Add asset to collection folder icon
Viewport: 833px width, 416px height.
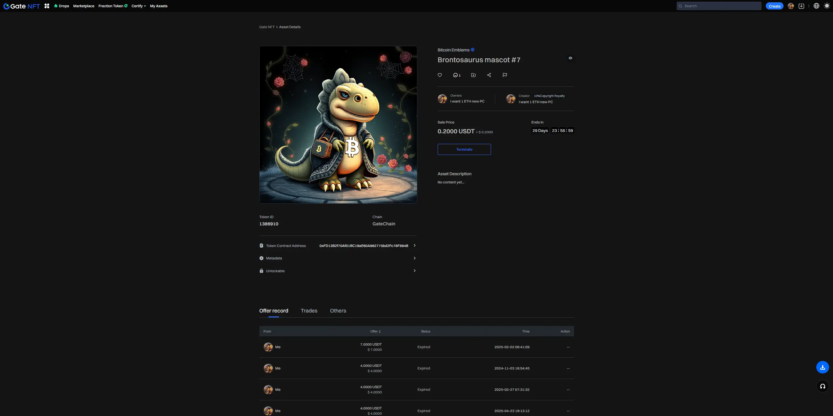473,75
